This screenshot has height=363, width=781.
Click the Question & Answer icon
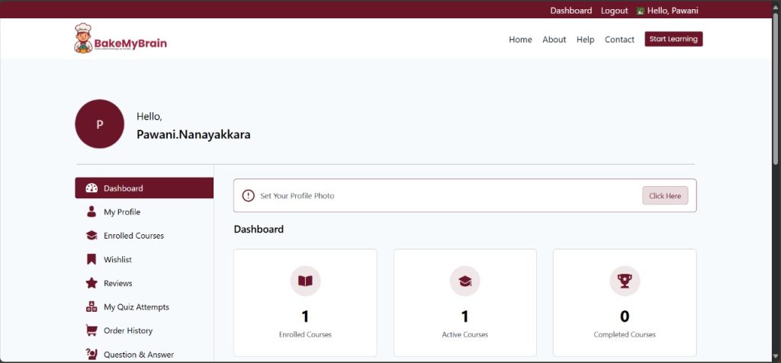(x=92, y=354)
